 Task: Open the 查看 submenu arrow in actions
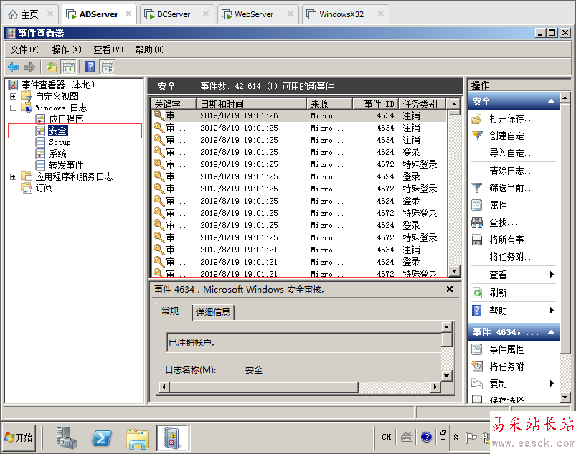(552, 274)
